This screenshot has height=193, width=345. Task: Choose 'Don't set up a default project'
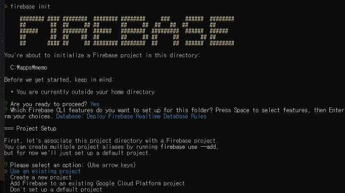pos(56,190)
